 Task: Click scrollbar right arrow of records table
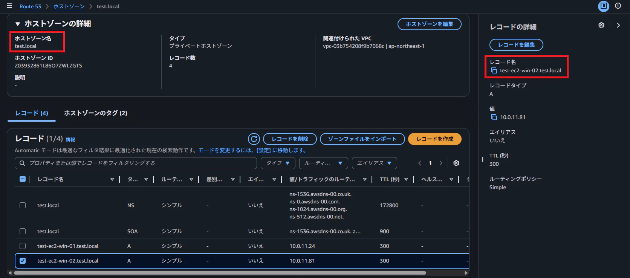(466, 273)
